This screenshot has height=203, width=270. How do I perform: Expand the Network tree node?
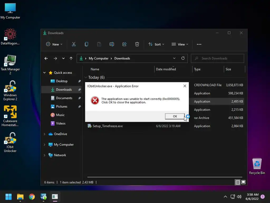pos(44,155)
